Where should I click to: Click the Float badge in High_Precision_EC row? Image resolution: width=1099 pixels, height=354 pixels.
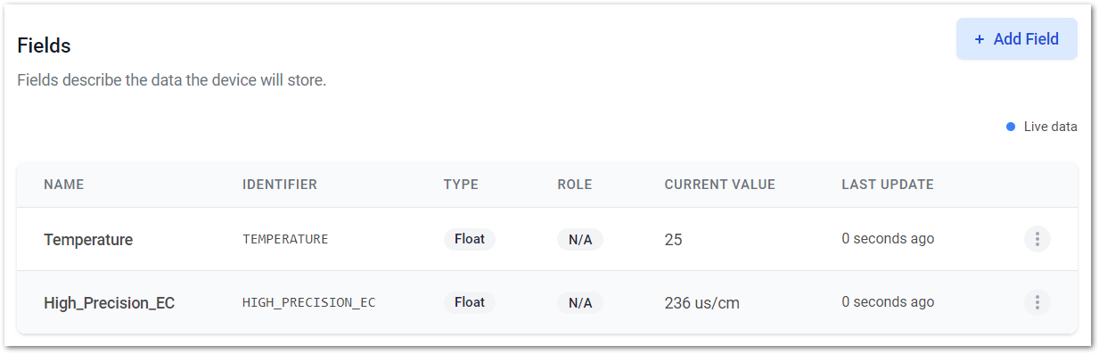(x=470, y=302)
